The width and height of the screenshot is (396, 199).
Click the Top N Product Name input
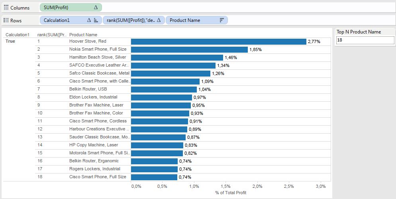coord(365,40)
